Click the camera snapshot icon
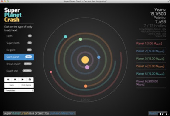Screen dimensions: 170x116 point(30,79)
